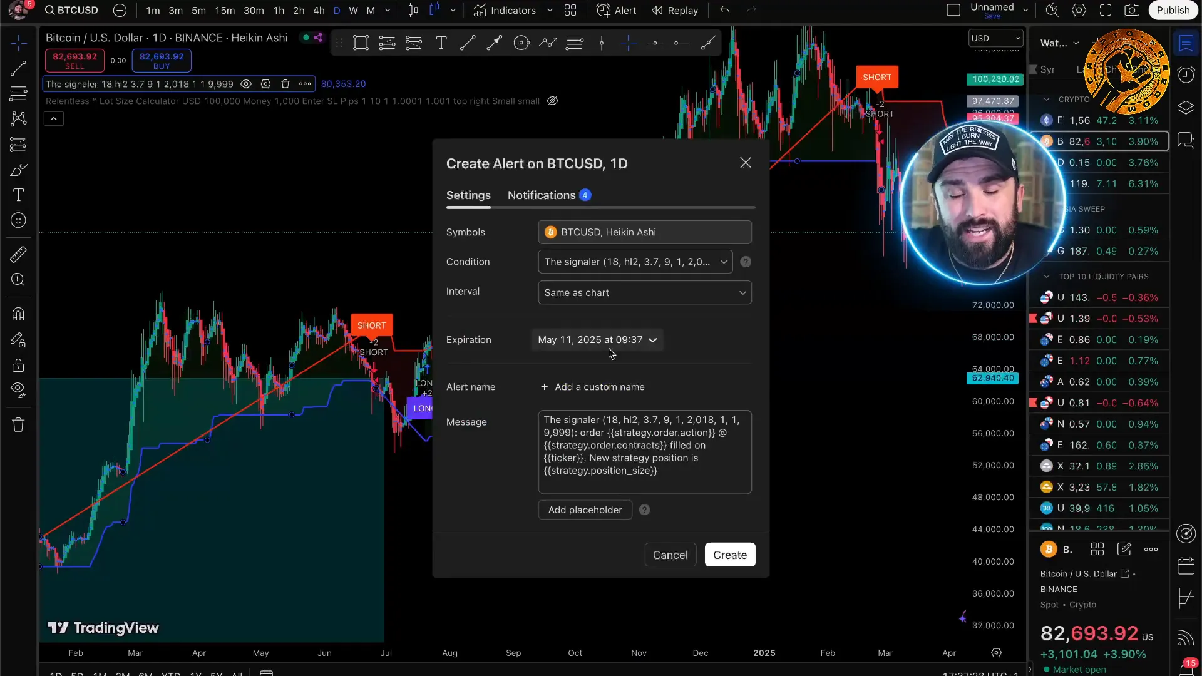Switch to the 15m timeframe
This screenshot has width=1202, height=676.
[x=225, y=10]
